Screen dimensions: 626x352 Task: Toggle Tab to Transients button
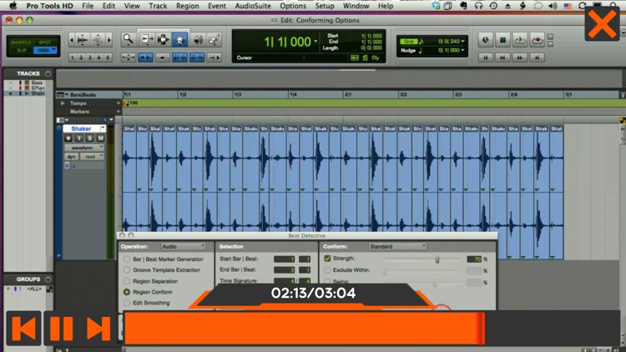[145, 58]
